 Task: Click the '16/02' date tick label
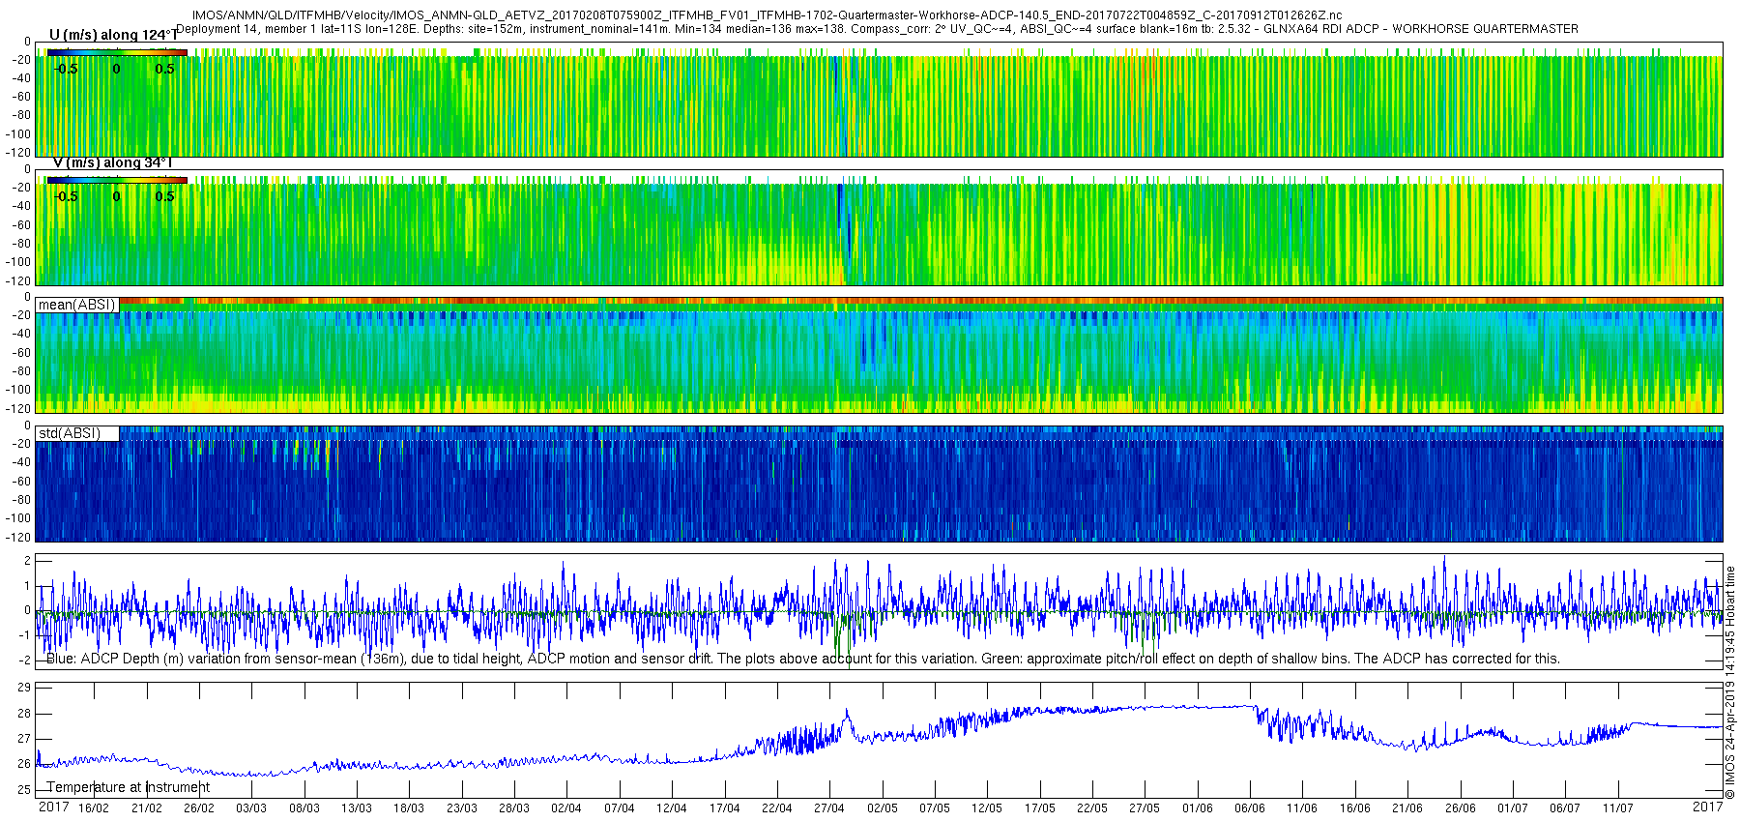click(x=94, y=808)
